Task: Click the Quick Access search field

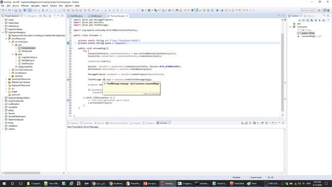Action: 308,10
